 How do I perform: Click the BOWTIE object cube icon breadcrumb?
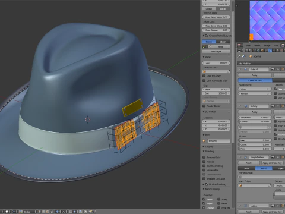[x=251, y=56]
